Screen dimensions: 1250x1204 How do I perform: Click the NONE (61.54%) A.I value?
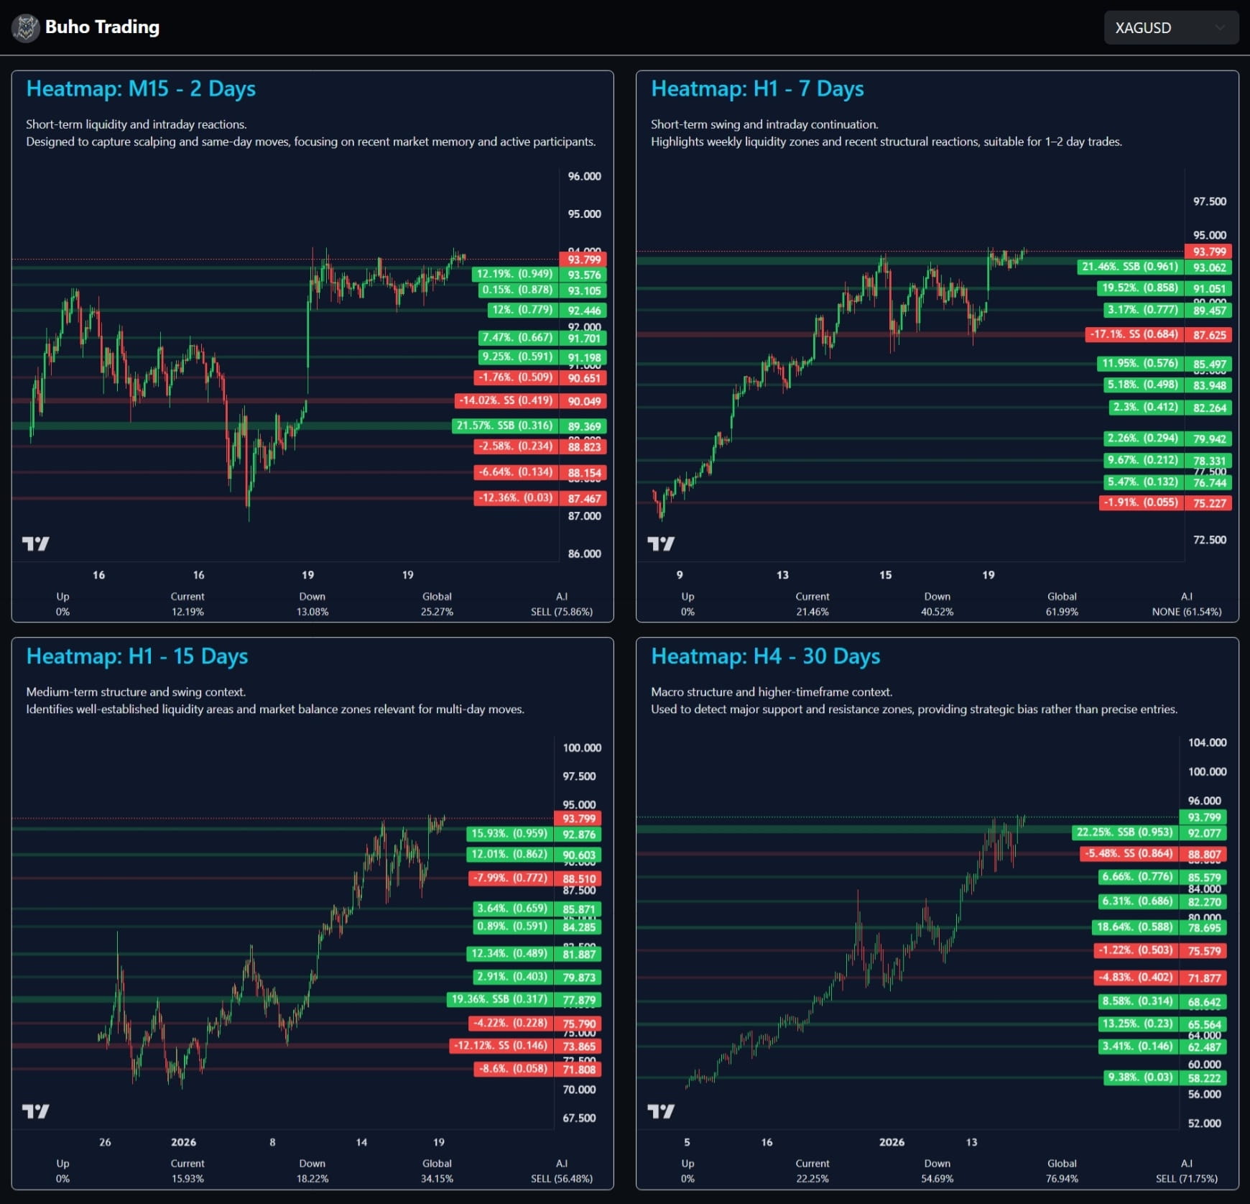coord(1186,612)
